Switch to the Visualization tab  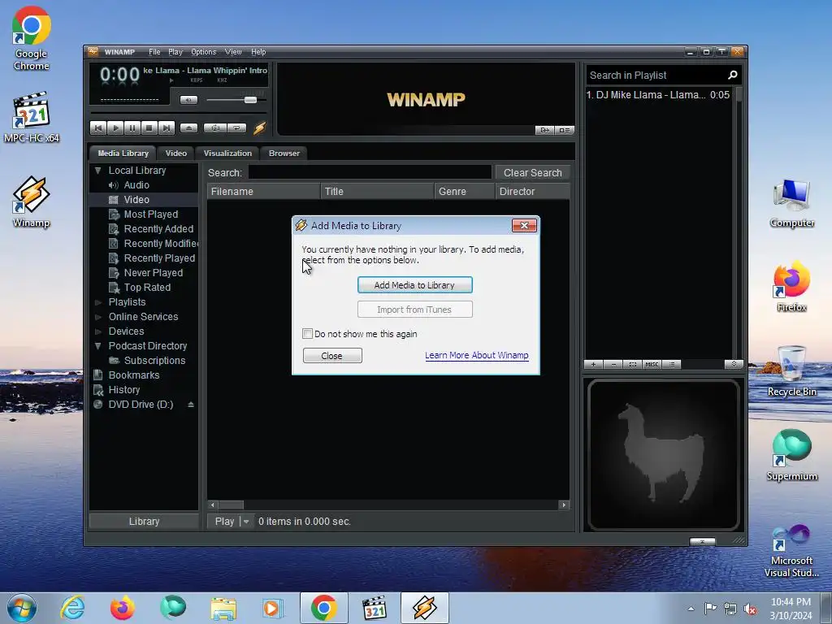click(x=227, y=153)
